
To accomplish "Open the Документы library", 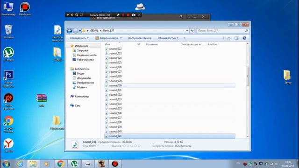I will [x=84, y=78].
